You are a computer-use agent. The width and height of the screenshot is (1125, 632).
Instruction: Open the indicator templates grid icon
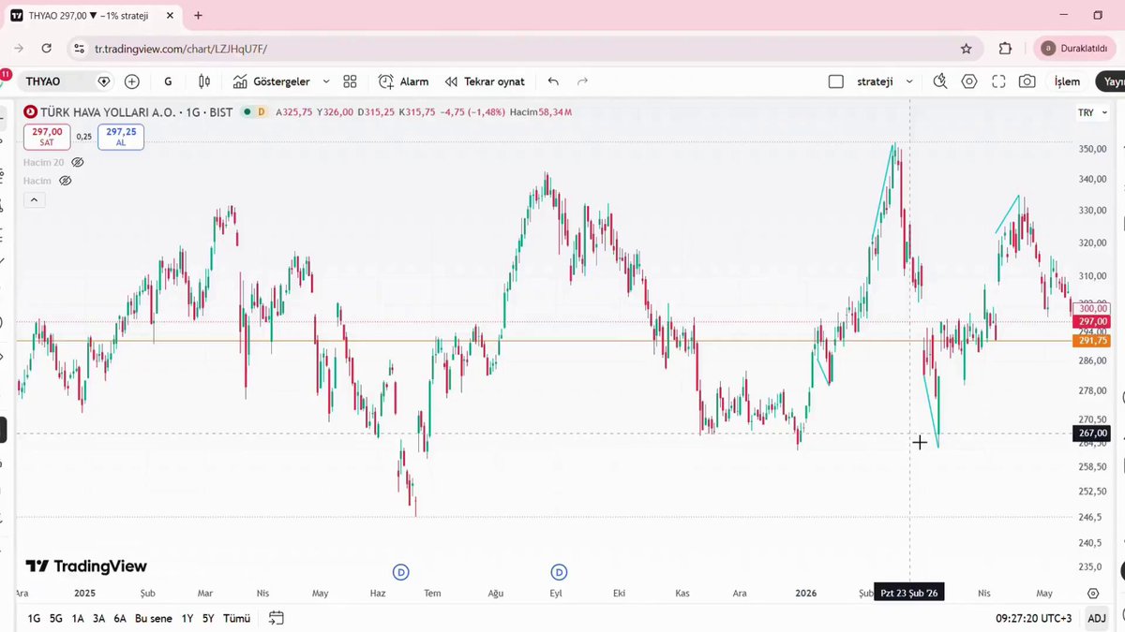(350, 81)
